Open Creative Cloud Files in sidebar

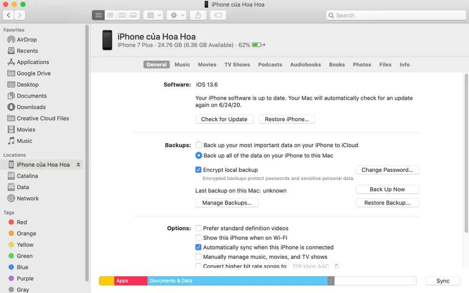(38, 119)
